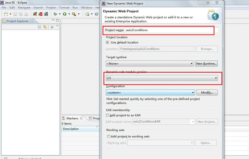
Task: Click the web project jar globe image
Action: pos(213,15)
